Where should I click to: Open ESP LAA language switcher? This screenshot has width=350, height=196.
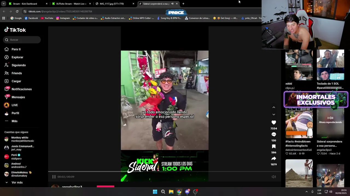319,192
